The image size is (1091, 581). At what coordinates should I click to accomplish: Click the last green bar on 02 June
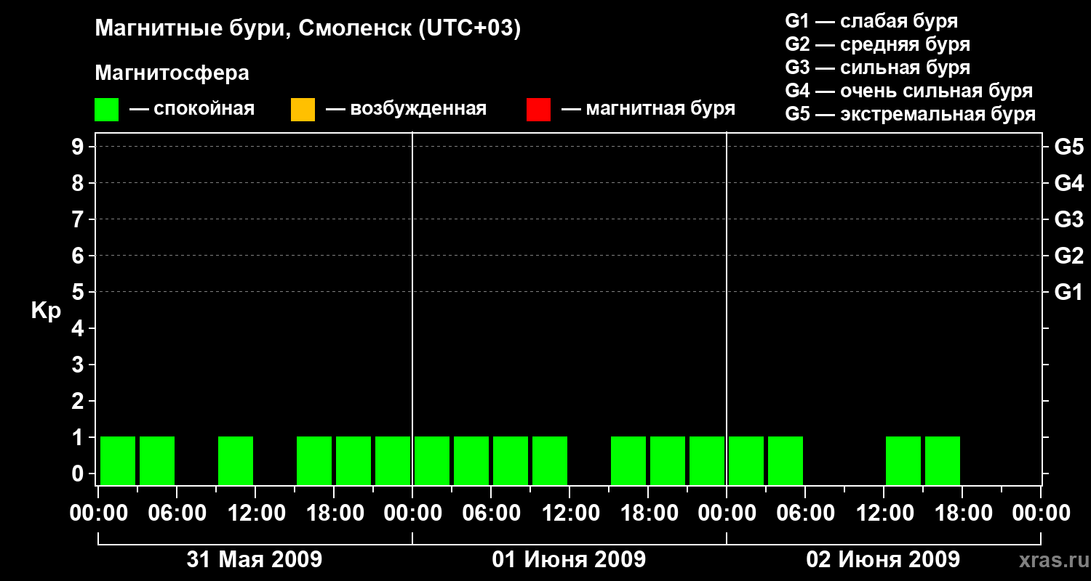point(943,460)
